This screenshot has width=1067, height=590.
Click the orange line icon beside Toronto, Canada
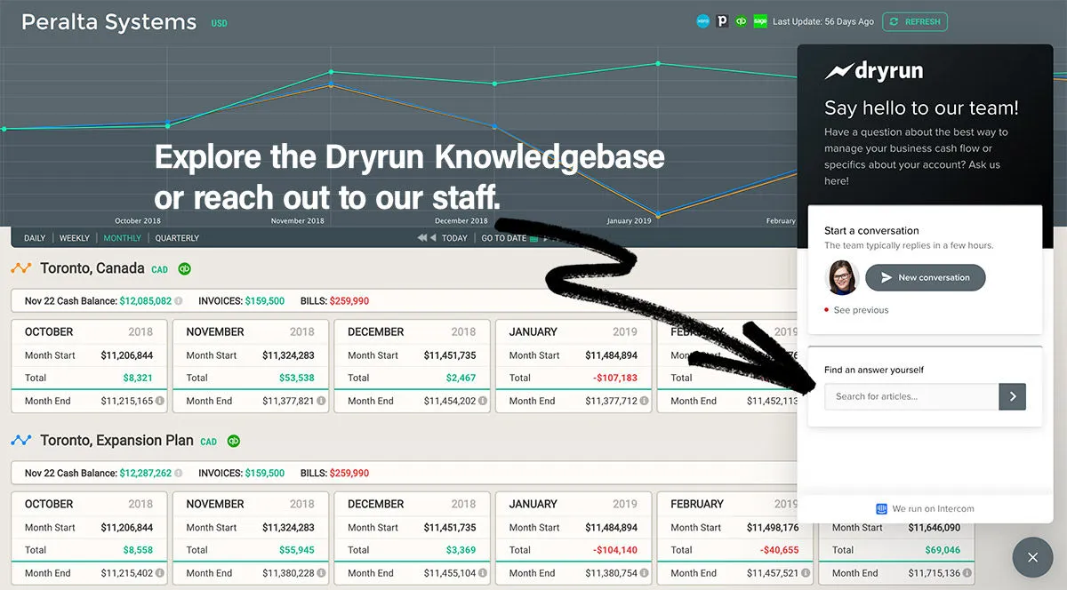[x=21, y=268]
